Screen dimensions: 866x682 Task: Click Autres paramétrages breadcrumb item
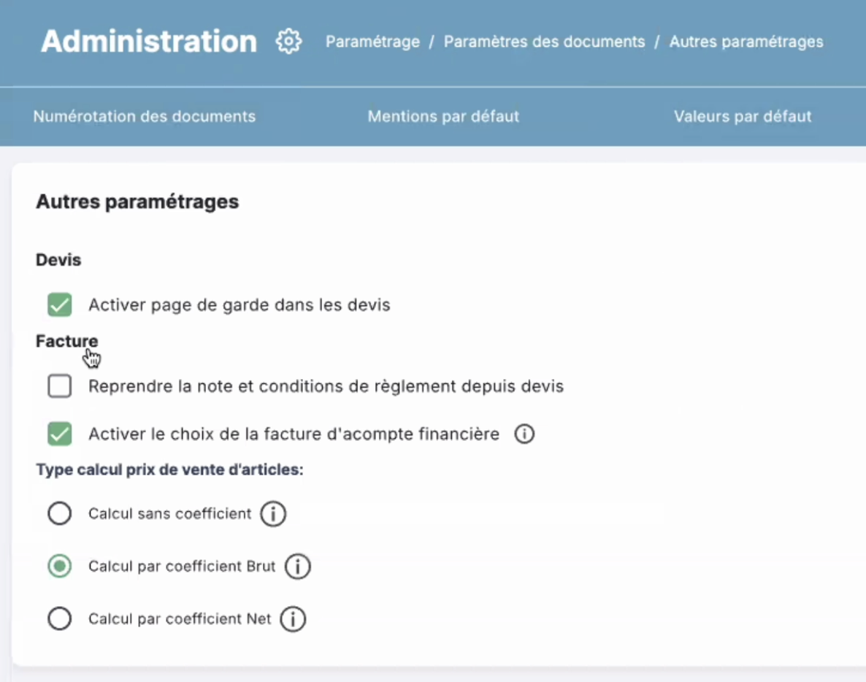(x=746, y=42)
